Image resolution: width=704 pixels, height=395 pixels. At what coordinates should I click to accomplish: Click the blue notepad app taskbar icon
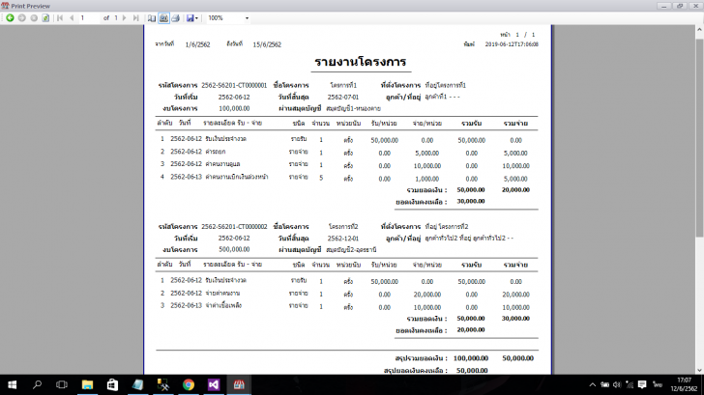[138, 384]
